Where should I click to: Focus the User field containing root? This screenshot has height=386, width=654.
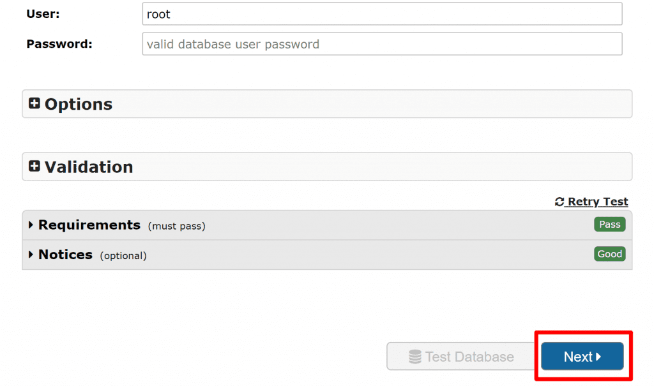tap(382, 14)
